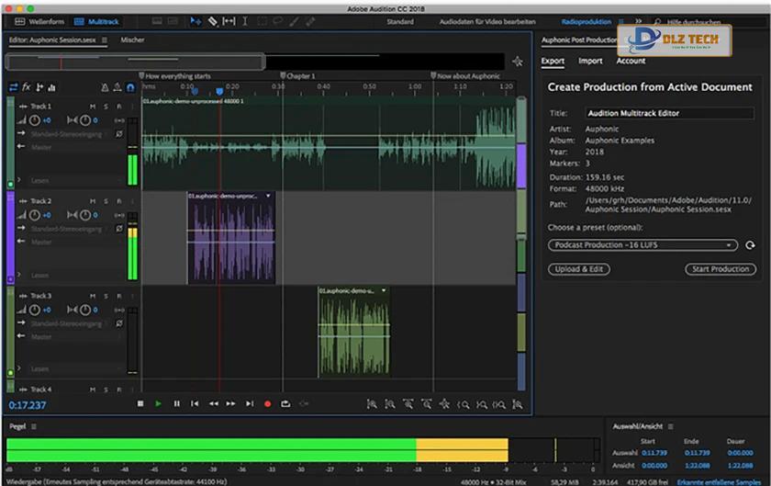Arm Track 1 for recording
This screenshot has width=771, height=486.
(x=118, y=107)
